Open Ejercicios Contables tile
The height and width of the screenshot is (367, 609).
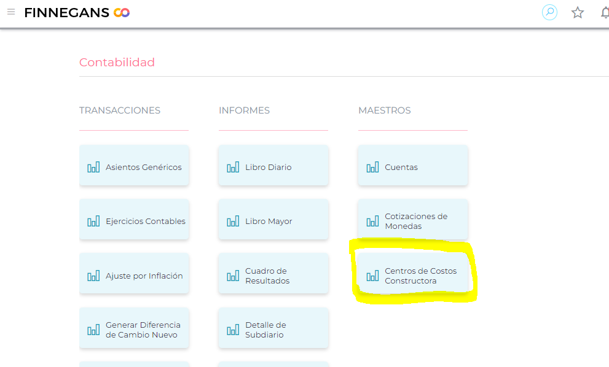[134, 221]
